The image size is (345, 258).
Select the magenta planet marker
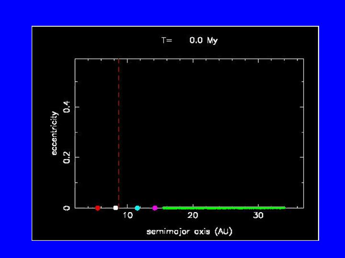155,208
